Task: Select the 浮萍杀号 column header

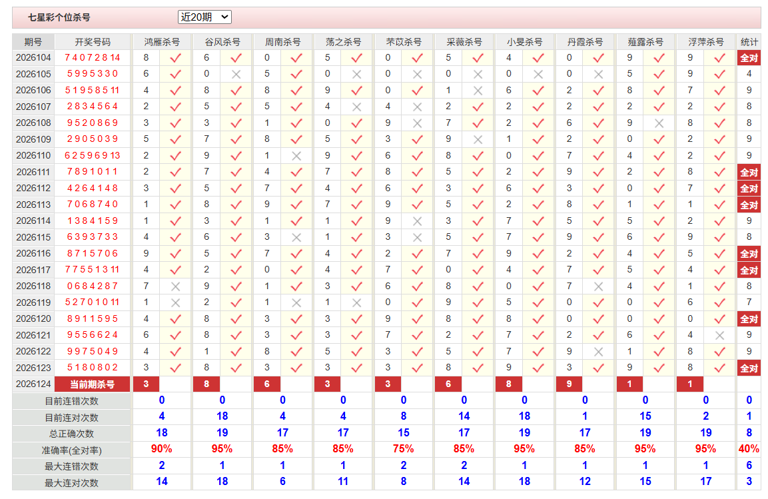Action: pos(706,42)
